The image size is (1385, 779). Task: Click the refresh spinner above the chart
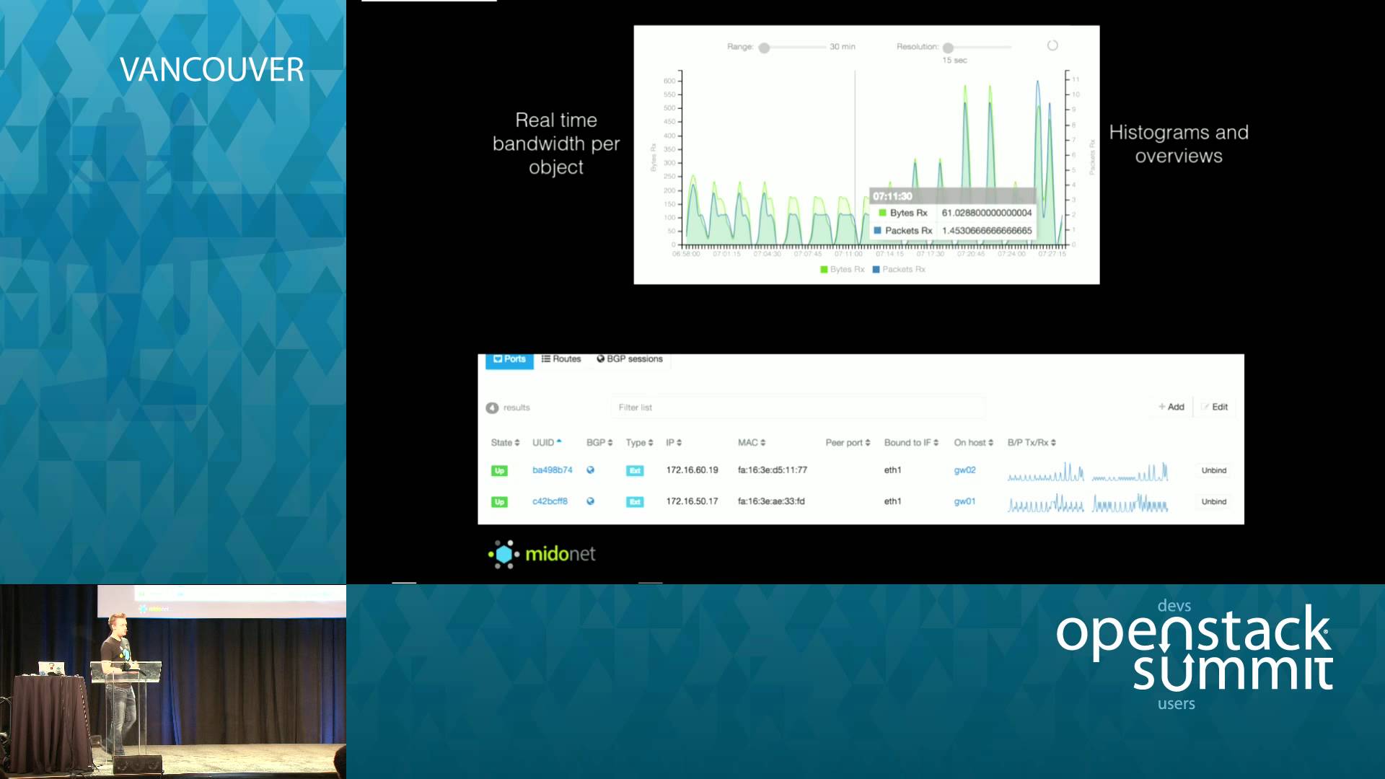[x=1052, y=44]
